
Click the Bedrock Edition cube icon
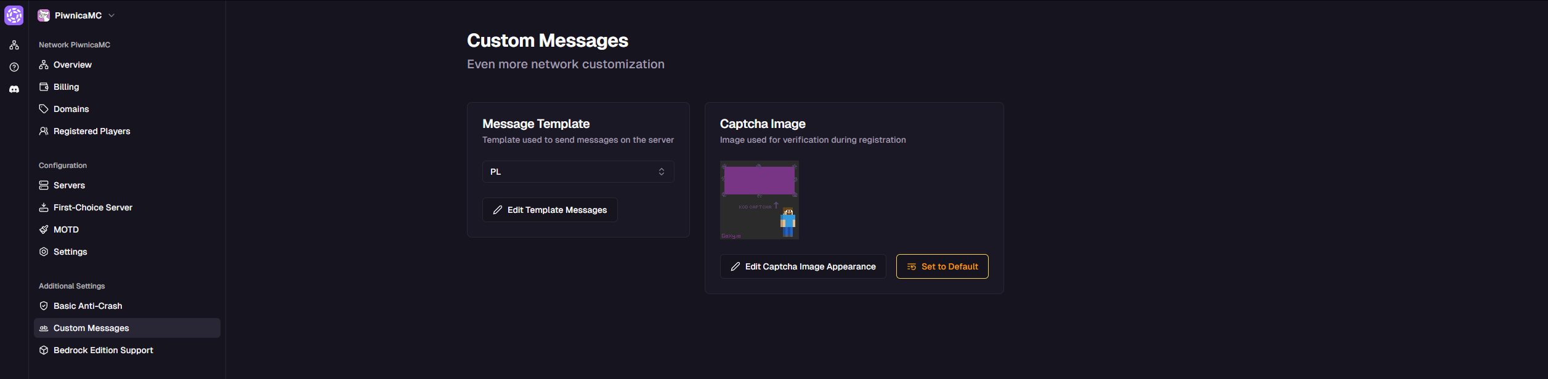pos(44,350)
